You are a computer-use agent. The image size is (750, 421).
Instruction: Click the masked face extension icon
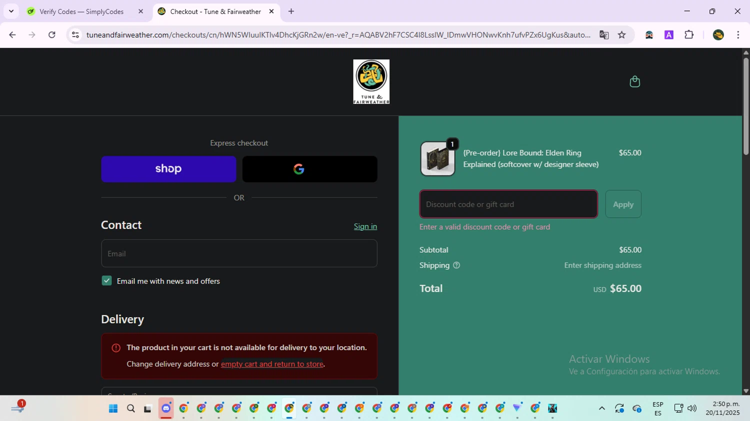pos(649,35)
